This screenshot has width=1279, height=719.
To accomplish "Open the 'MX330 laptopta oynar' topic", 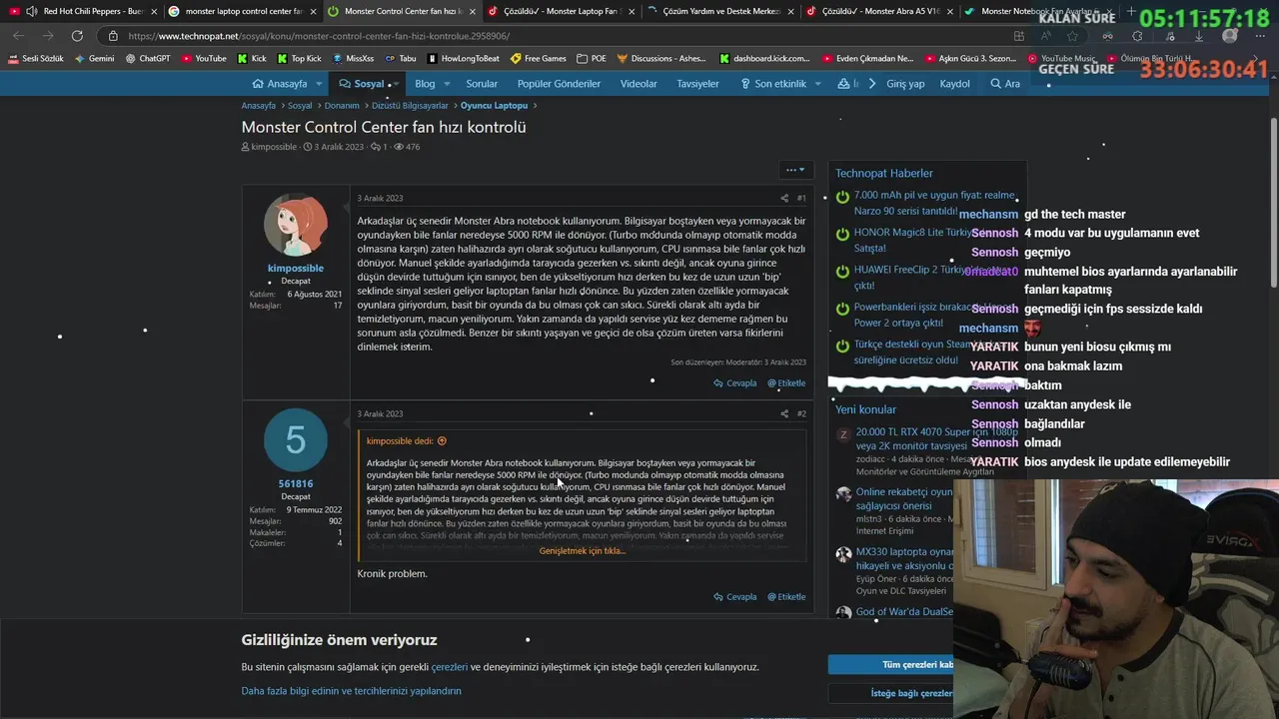I will click(x=904, y=558).
